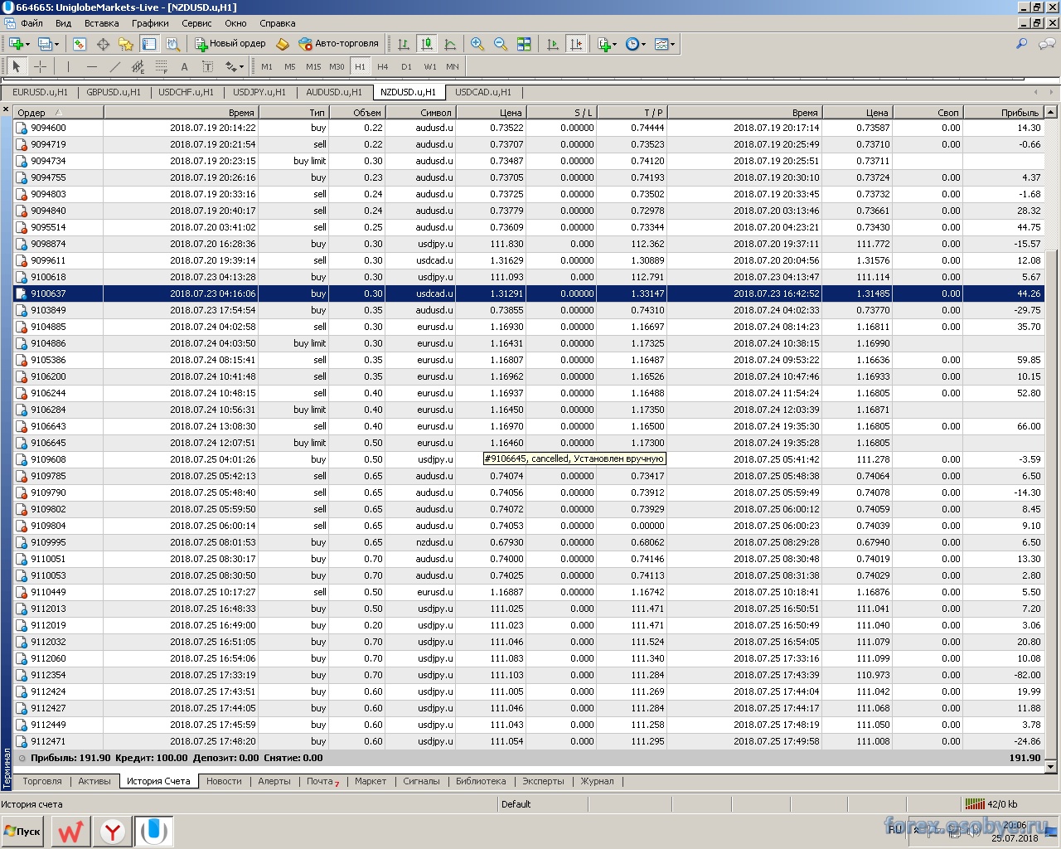Open the Графики menu
Viewport: 1061px width, 849px height.
[x=149, y=23]
